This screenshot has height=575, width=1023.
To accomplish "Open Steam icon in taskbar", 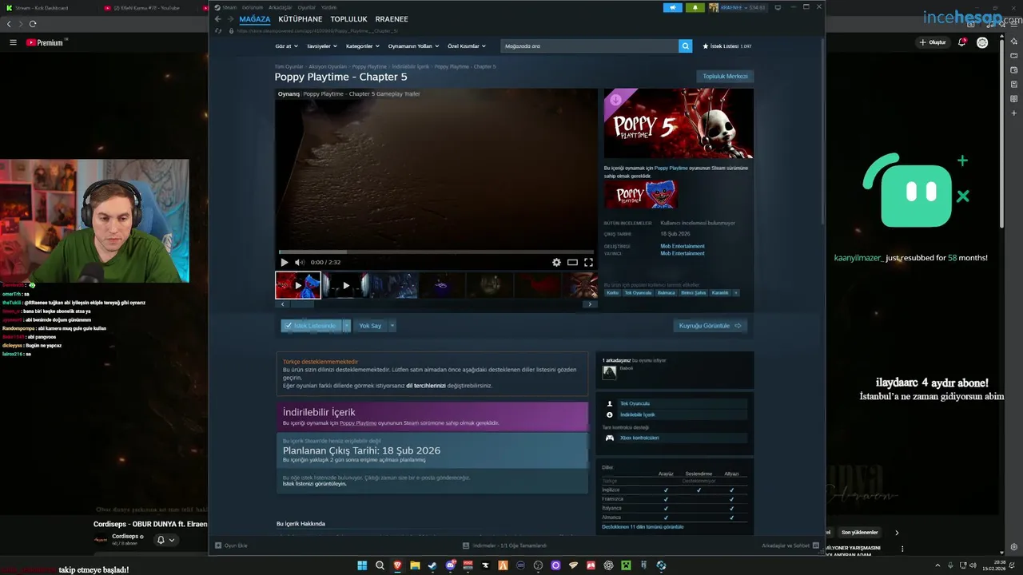I will (433, 565).
